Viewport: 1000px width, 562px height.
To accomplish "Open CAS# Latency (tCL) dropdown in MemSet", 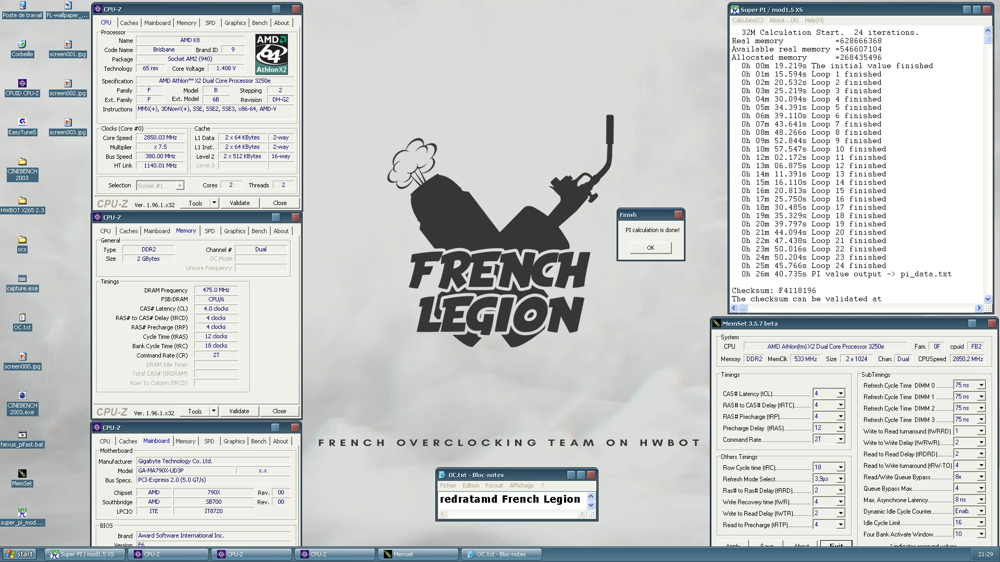I will tap(840, 393).
